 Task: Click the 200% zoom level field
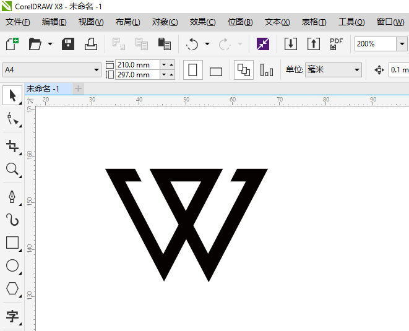376,44
